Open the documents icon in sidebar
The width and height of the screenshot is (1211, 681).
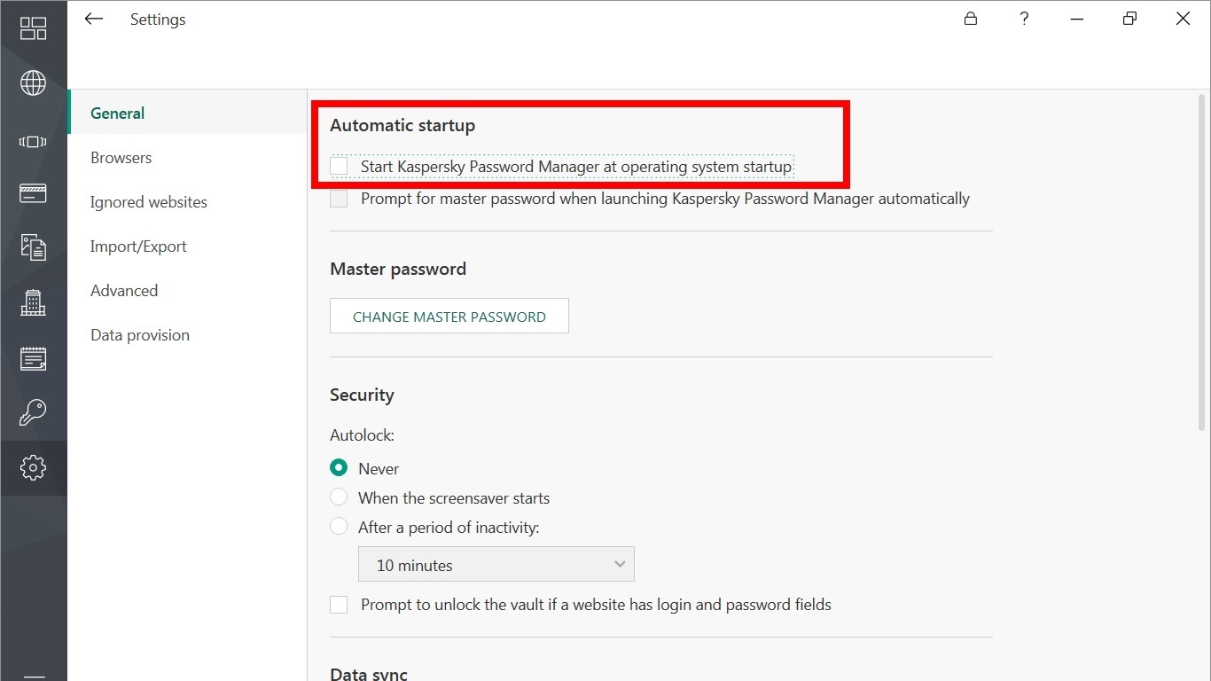click(33, 247)
